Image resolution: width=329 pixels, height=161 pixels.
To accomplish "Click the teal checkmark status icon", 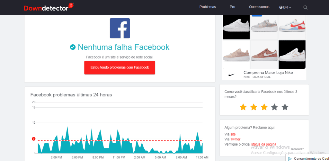I will 73,47.
